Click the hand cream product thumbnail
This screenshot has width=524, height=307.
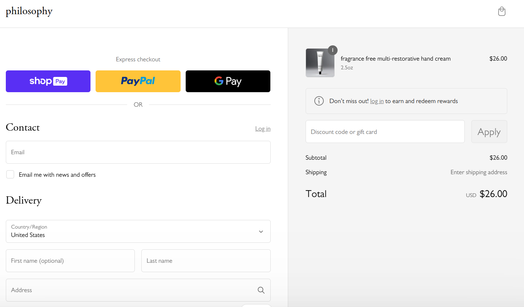point(320,63)
